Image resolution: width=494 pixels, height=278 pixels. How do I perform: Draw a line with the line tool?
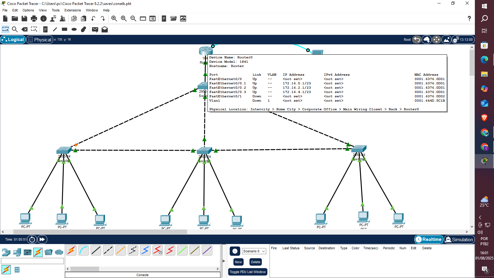55,29
